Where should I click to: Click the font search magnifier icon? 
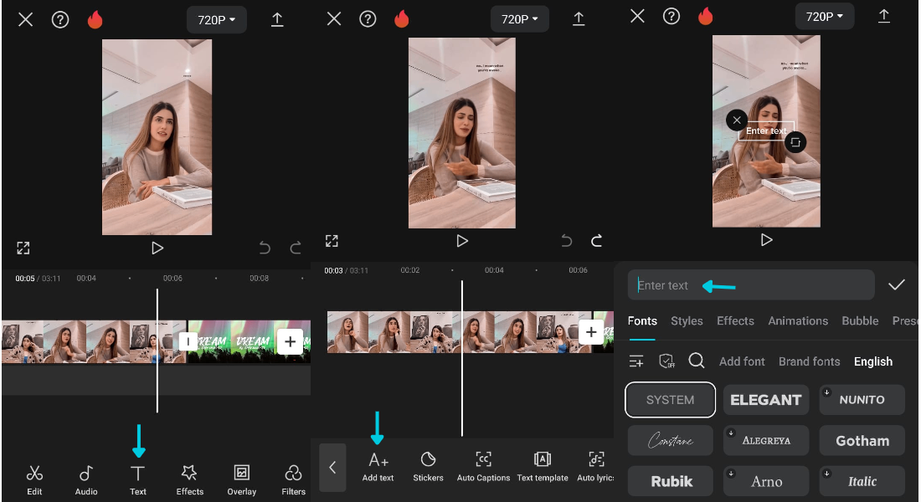tap(696, 361)
